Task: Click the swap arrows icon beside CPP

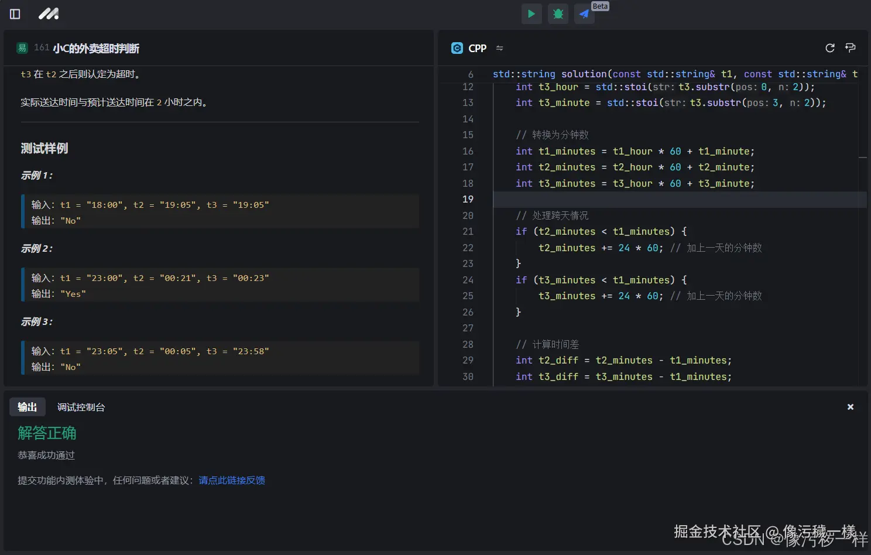Action: (499, 48)
